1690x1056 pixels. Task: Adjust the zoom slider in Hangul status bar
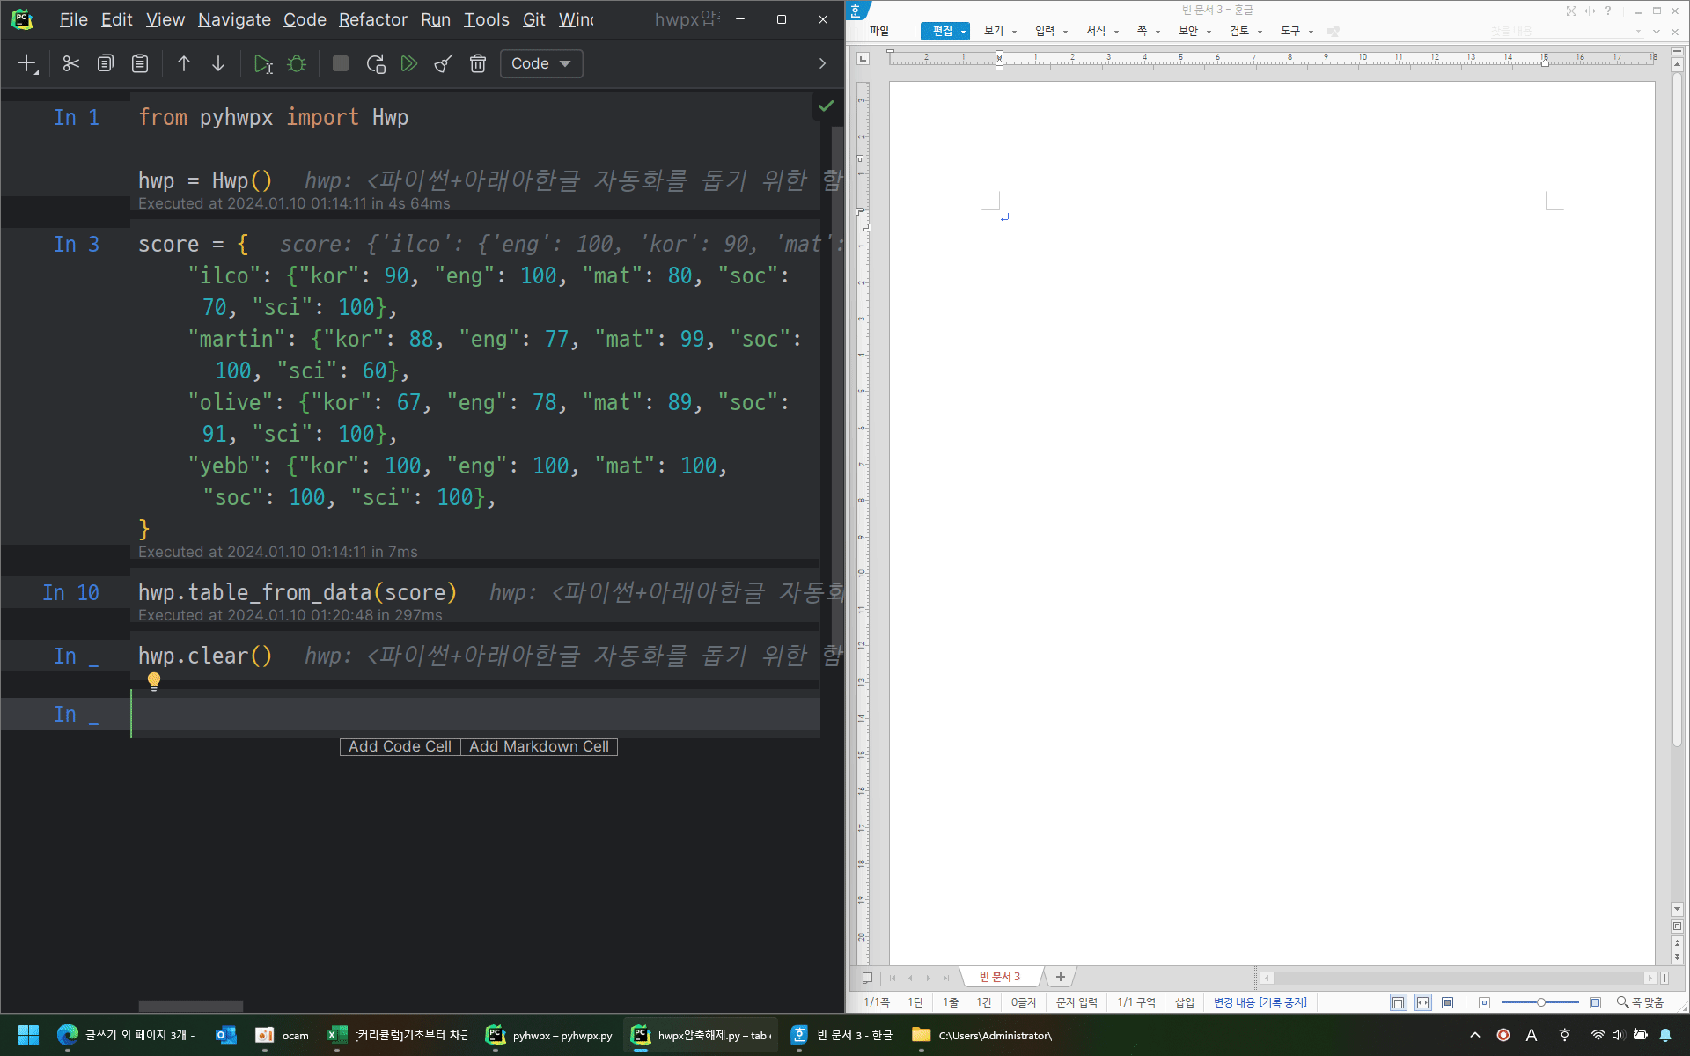pyautogui.click(x=1540, y=1002)
